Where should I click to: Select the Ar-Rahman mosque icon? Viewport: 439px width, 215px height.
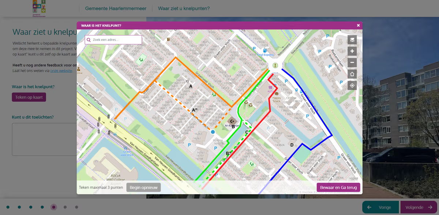click(x=231, y=121)
